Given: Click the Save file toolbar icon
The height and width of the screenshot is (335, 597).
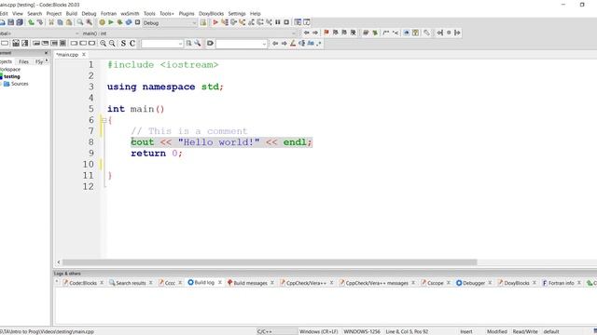Looking at the screenshot, I should click(11, 22).
